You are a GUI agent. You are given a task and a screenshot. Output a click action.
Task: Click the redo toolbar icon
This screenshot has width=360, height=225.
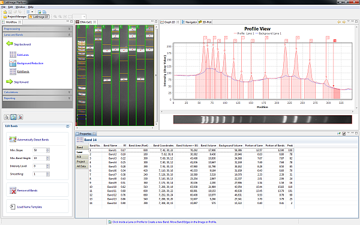[20, 12]
